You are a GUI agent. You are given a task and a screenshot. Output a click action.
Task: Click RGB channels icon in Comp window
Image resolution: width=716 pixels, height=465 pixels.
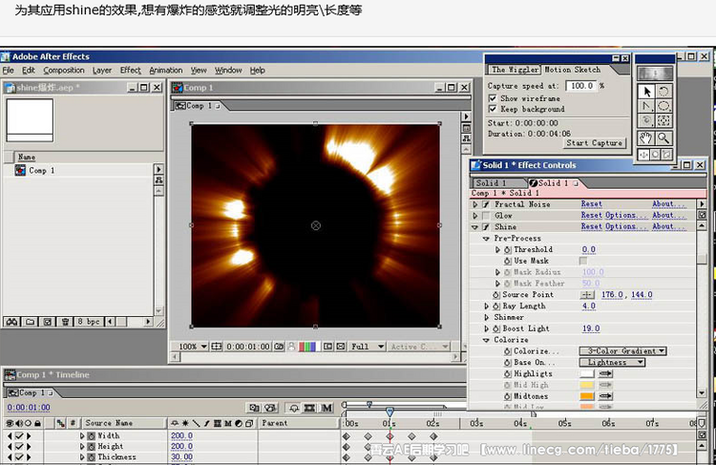pos(307,347)
